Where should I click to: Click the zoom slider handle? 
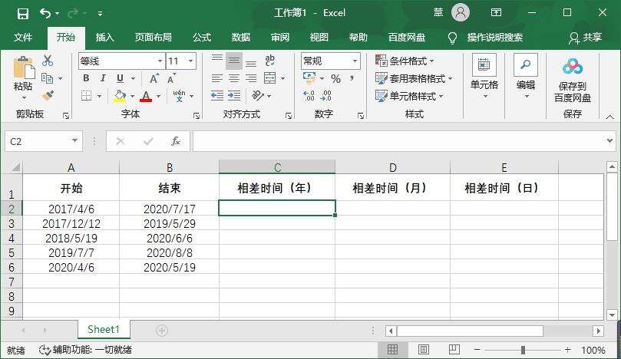[524, 350]
